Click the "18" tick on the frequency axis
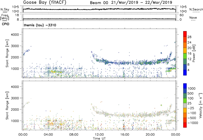 click(x=17, y=15)
